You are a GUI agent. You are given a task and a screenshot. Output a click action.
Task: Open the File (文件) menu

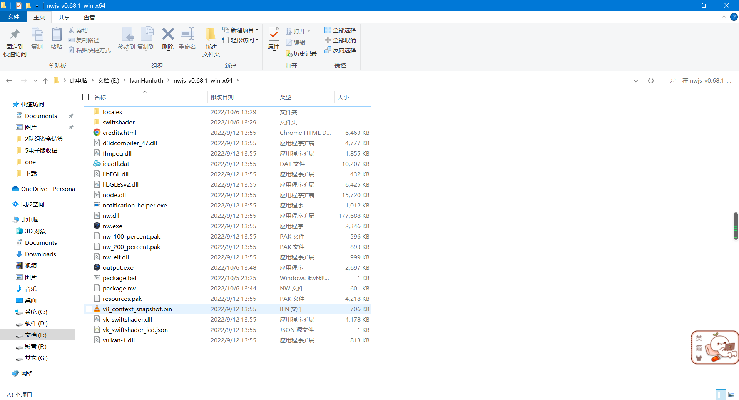[x=13, y=17]
